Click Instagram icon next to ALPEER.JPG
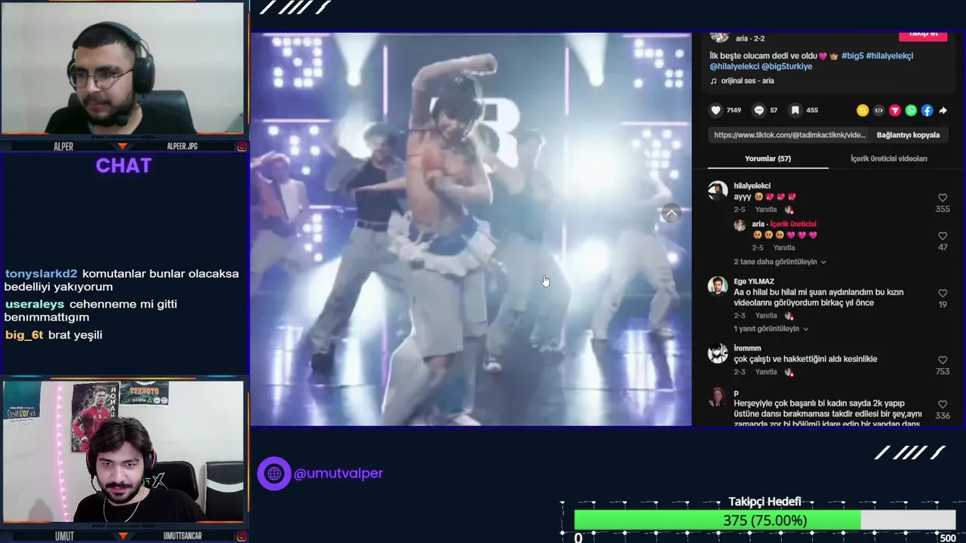 (241, 146)
